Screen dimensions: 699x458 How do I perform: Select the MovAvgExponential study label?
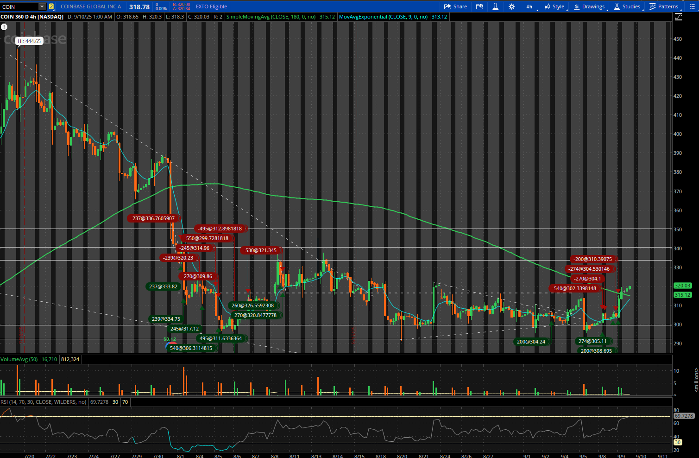384,17
